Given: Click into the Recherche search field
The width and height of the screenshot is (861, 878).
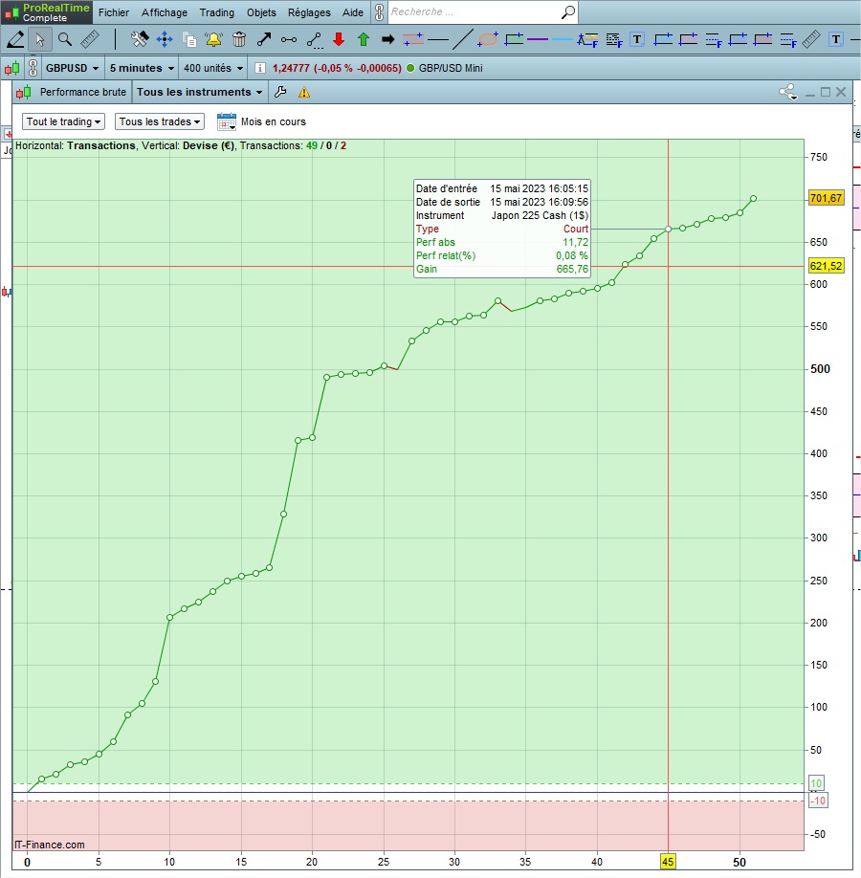Looking at the screenshot, I should click(x=474, y=12).
